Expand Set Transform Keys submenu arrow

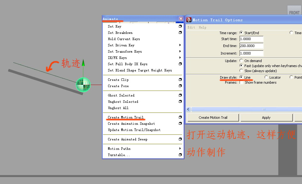(180, 51)
